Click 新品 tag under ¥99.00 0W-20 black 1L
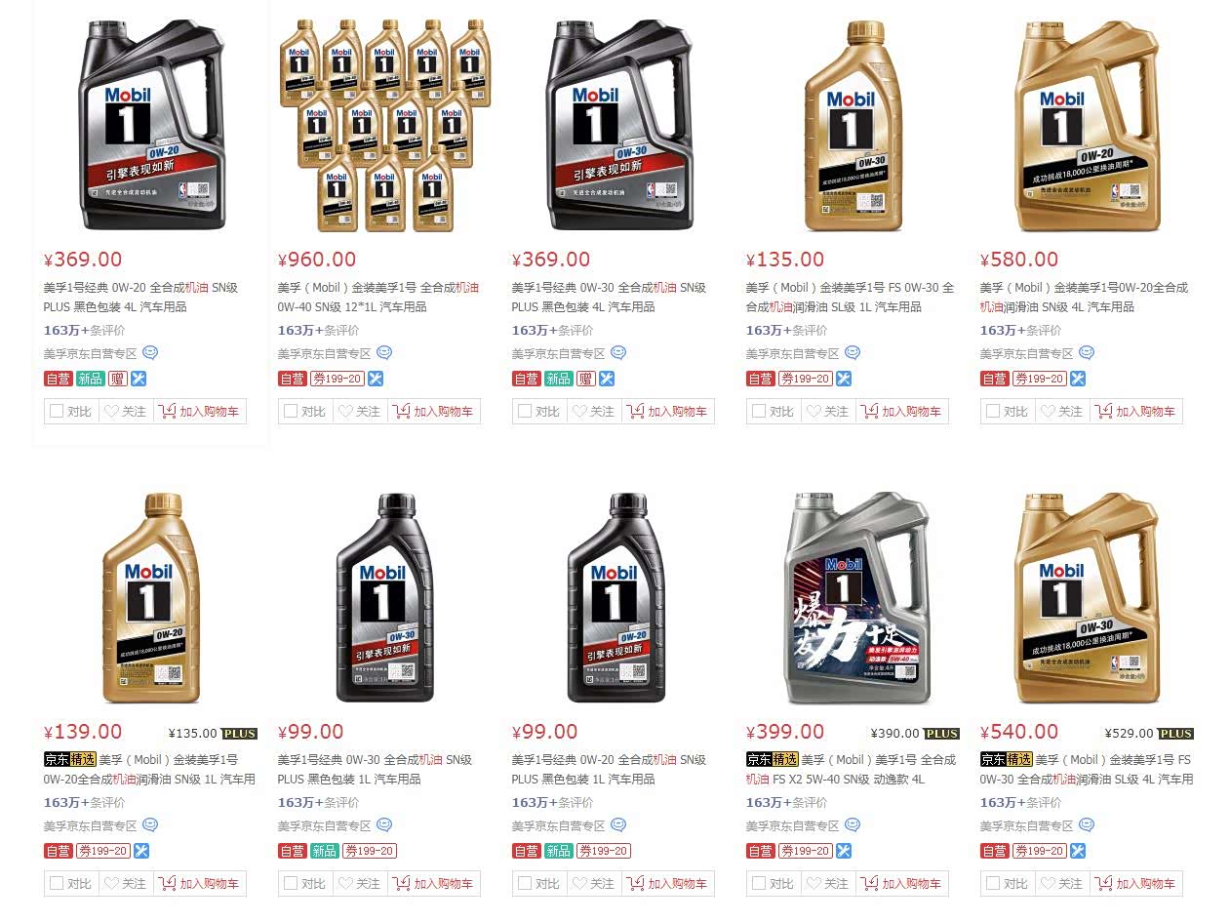The width and height of the screenshot is (1230, 923). (x=558, y=851)
